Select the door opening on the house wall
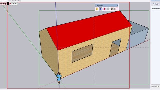The image size is (160, 90). (115, 48)
